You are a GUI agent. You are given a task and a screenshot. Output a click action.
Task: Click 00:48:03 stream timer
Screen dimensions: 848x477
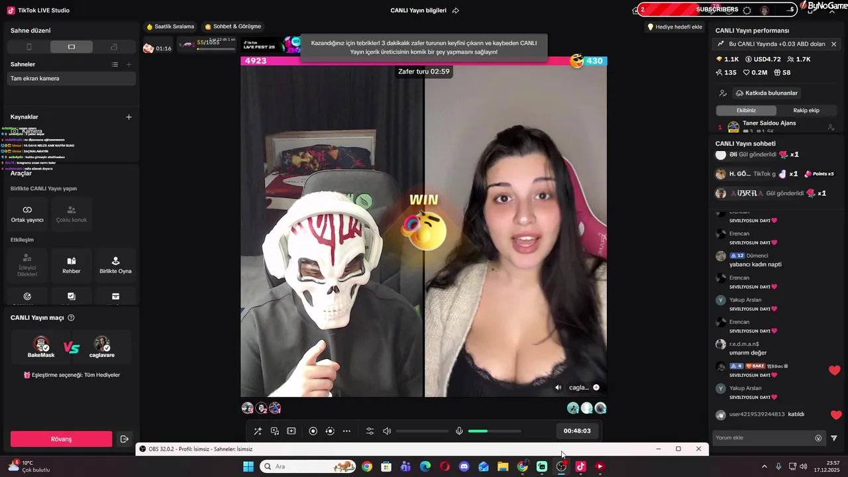click(577, 431)
